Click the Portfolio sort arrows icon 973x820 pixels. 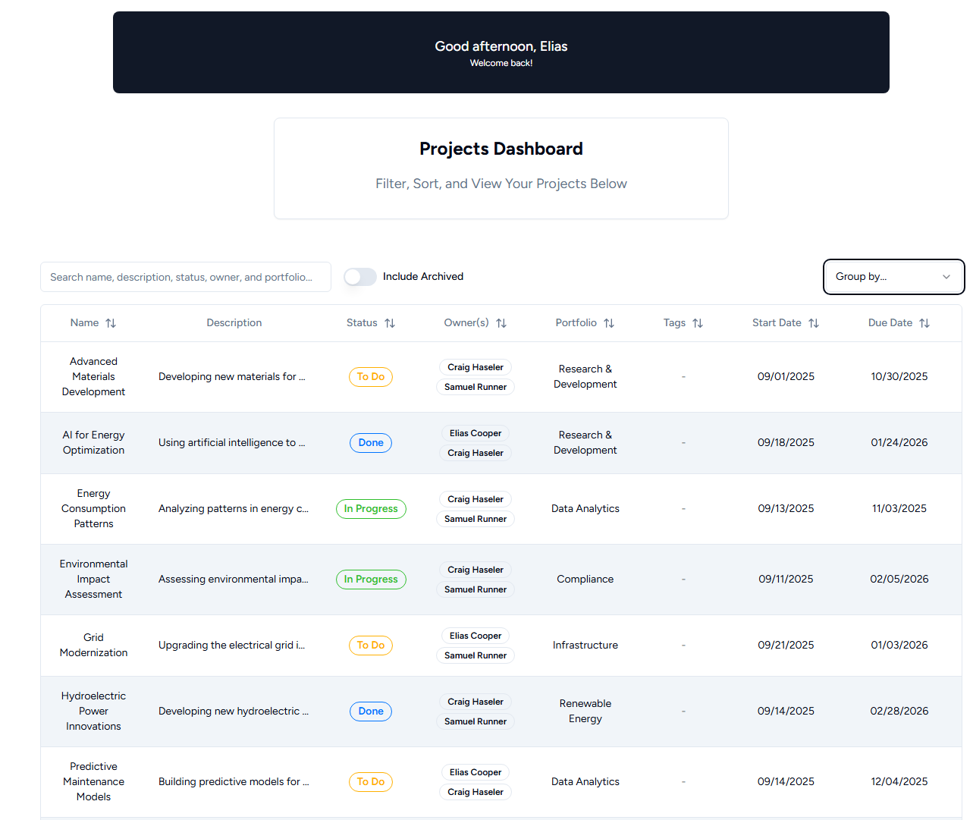pos(609,323)
